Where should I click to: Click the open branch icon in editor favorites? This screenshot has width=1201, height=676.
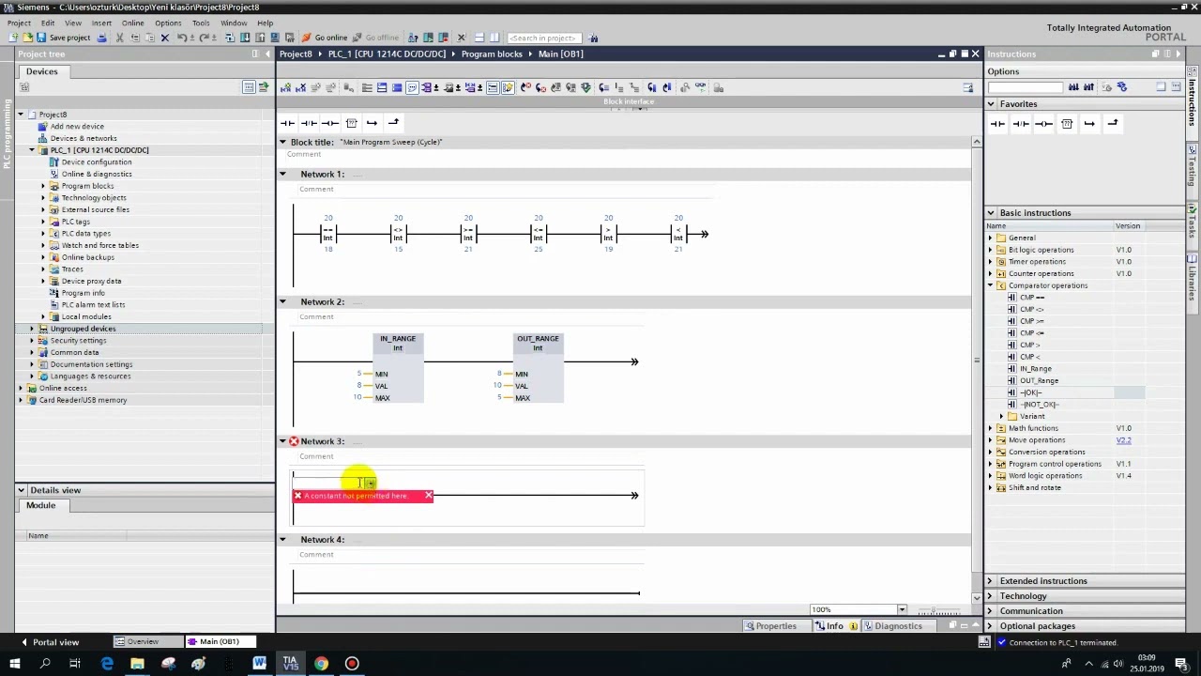click(372, 123)
